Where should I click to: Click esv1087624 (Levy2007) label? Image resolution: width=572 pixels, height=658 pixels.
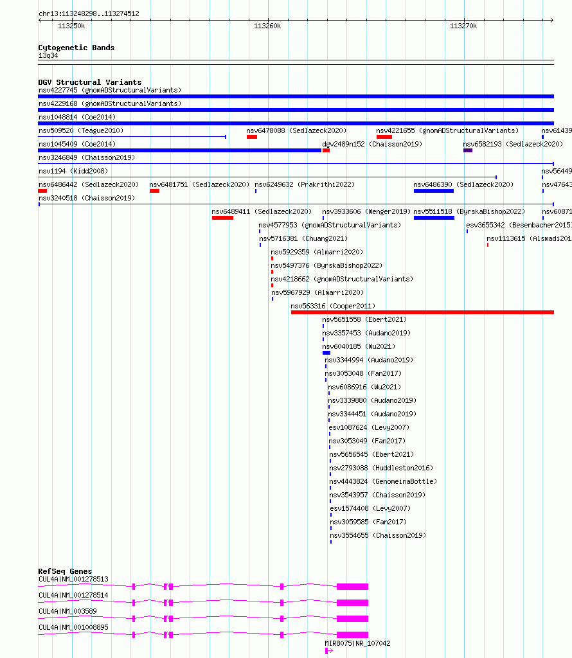pyautogui.click(x=369, y=427)
